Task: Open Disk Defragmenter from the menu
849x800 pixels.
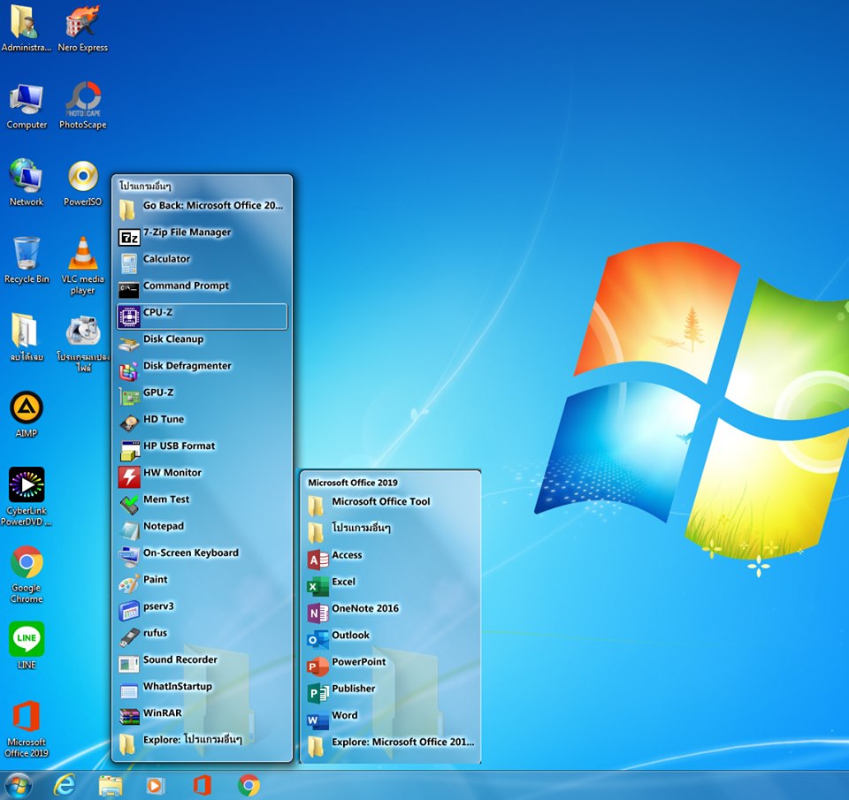Action: (202, 370)
